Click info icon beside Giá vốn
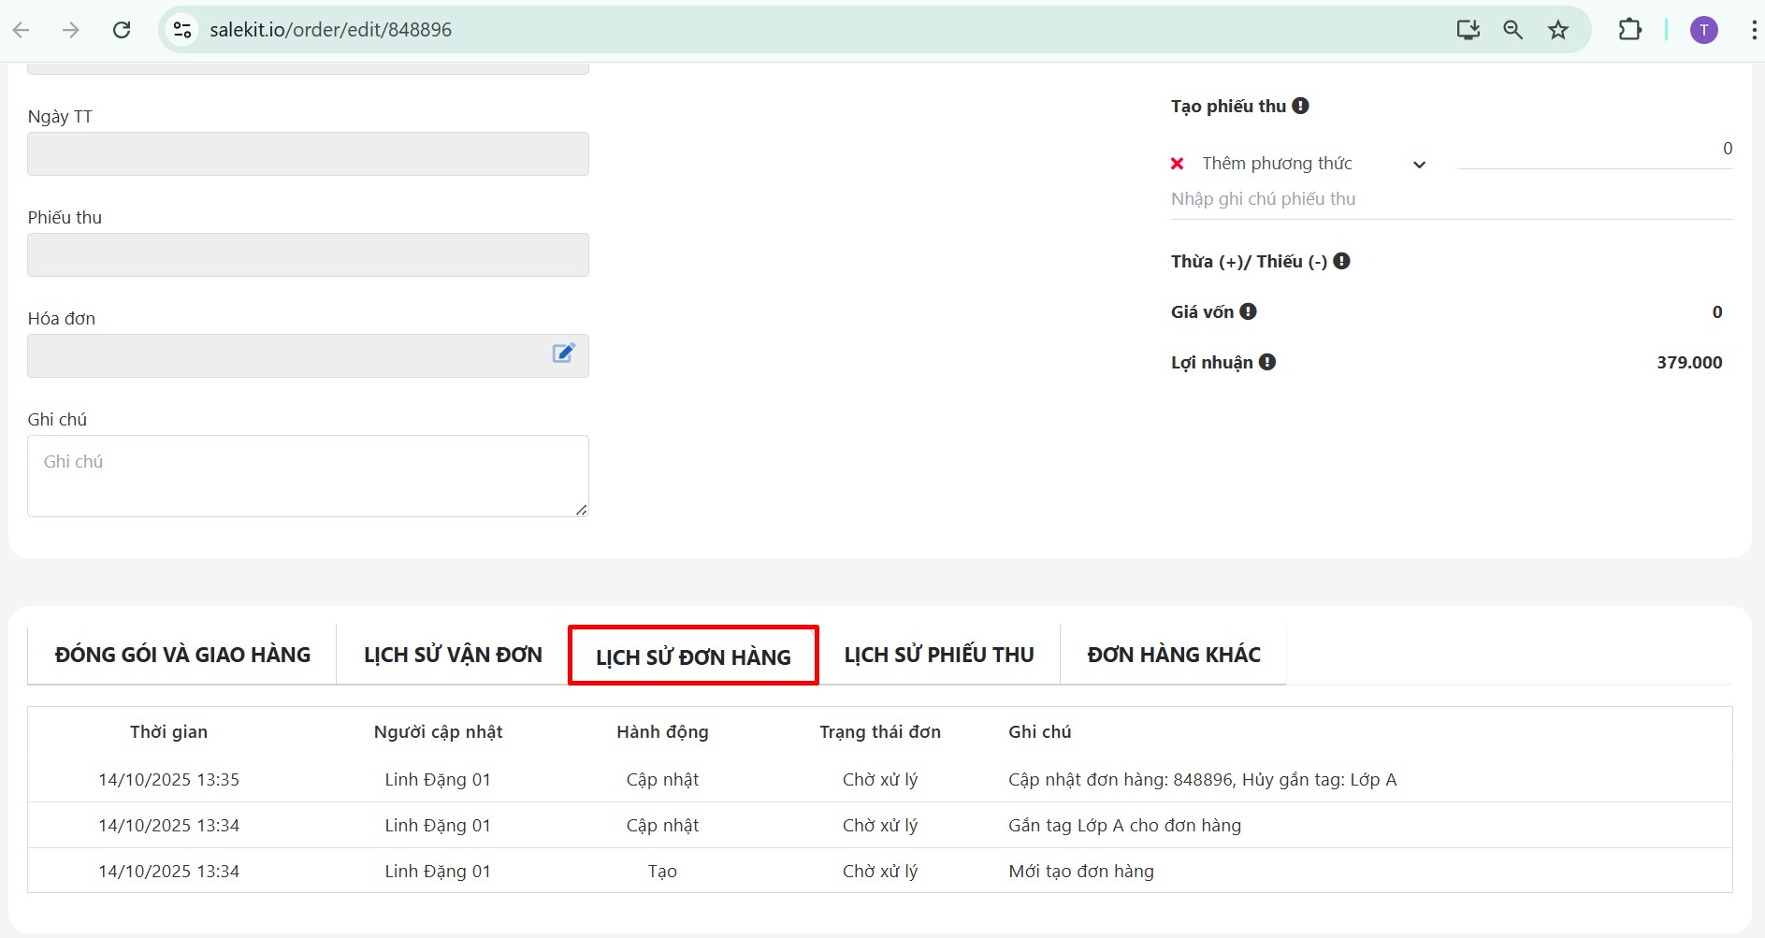The image size is (1765, 938). (x=1248, y=311)
